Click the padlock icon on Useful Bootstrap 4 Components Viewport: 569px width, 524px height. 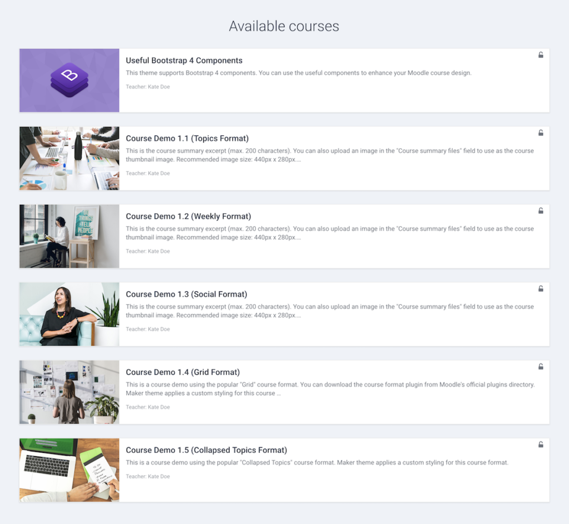pos(540,54)
